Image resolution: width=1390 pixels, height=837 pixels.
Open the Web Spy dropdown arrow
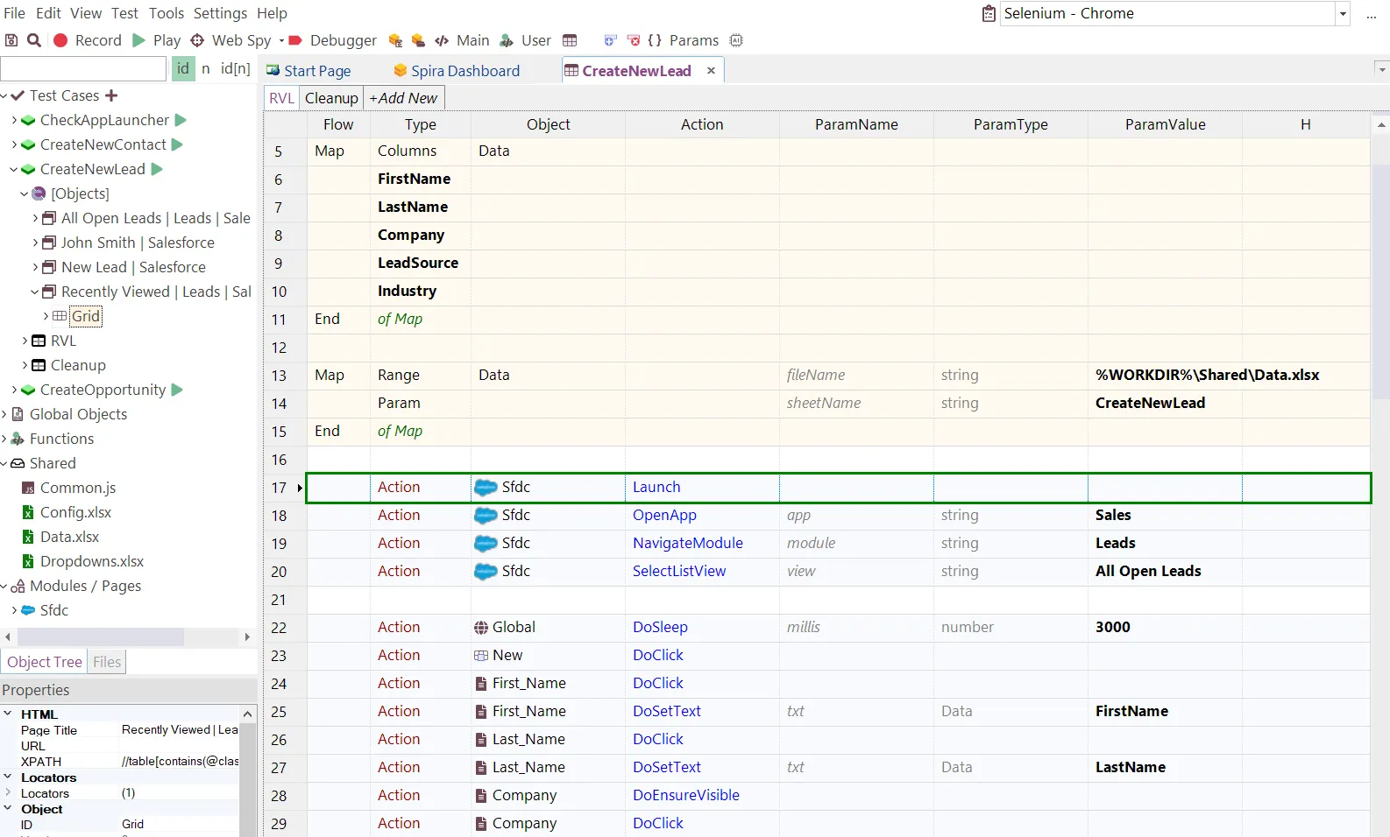(281, 40)
